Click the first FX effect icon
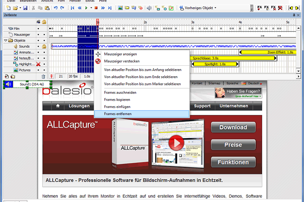This screenshot has height=202, width=304. click(x=259, y=8)
